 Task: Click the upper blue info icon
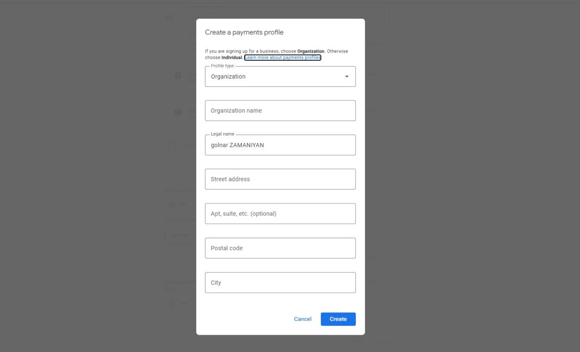point(178,75)
